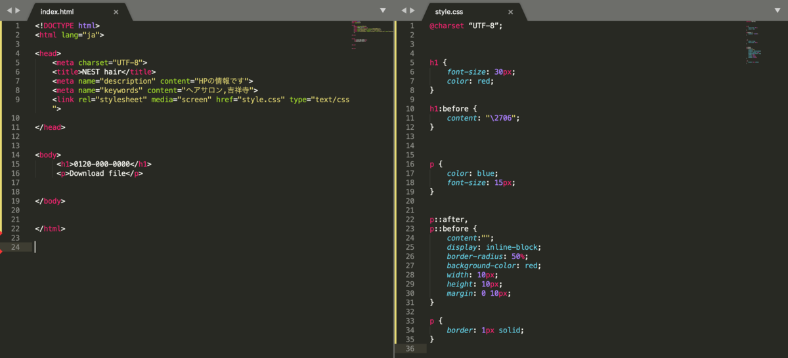Click the NEST hair title line

(104, 72)
